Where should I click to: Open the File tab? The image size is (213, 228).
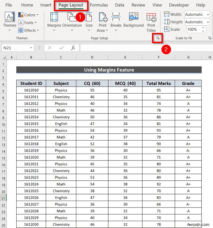click(x=8, y=5)
